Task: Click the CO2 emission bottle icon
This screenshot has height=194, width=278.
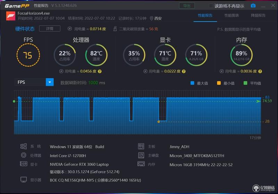Action: pos(115,29)
